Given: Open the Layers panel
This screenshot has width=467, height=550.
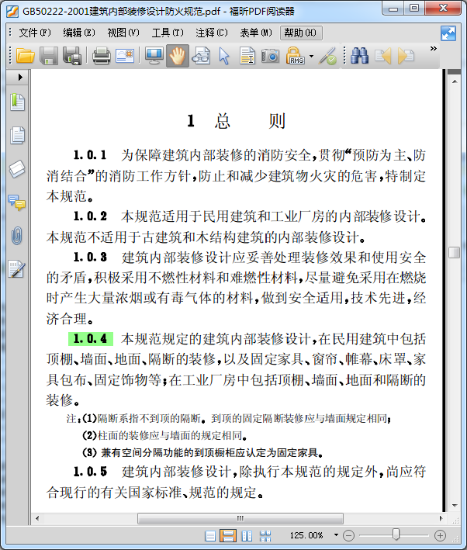Looking at the screenshot, I should [17, 169].
